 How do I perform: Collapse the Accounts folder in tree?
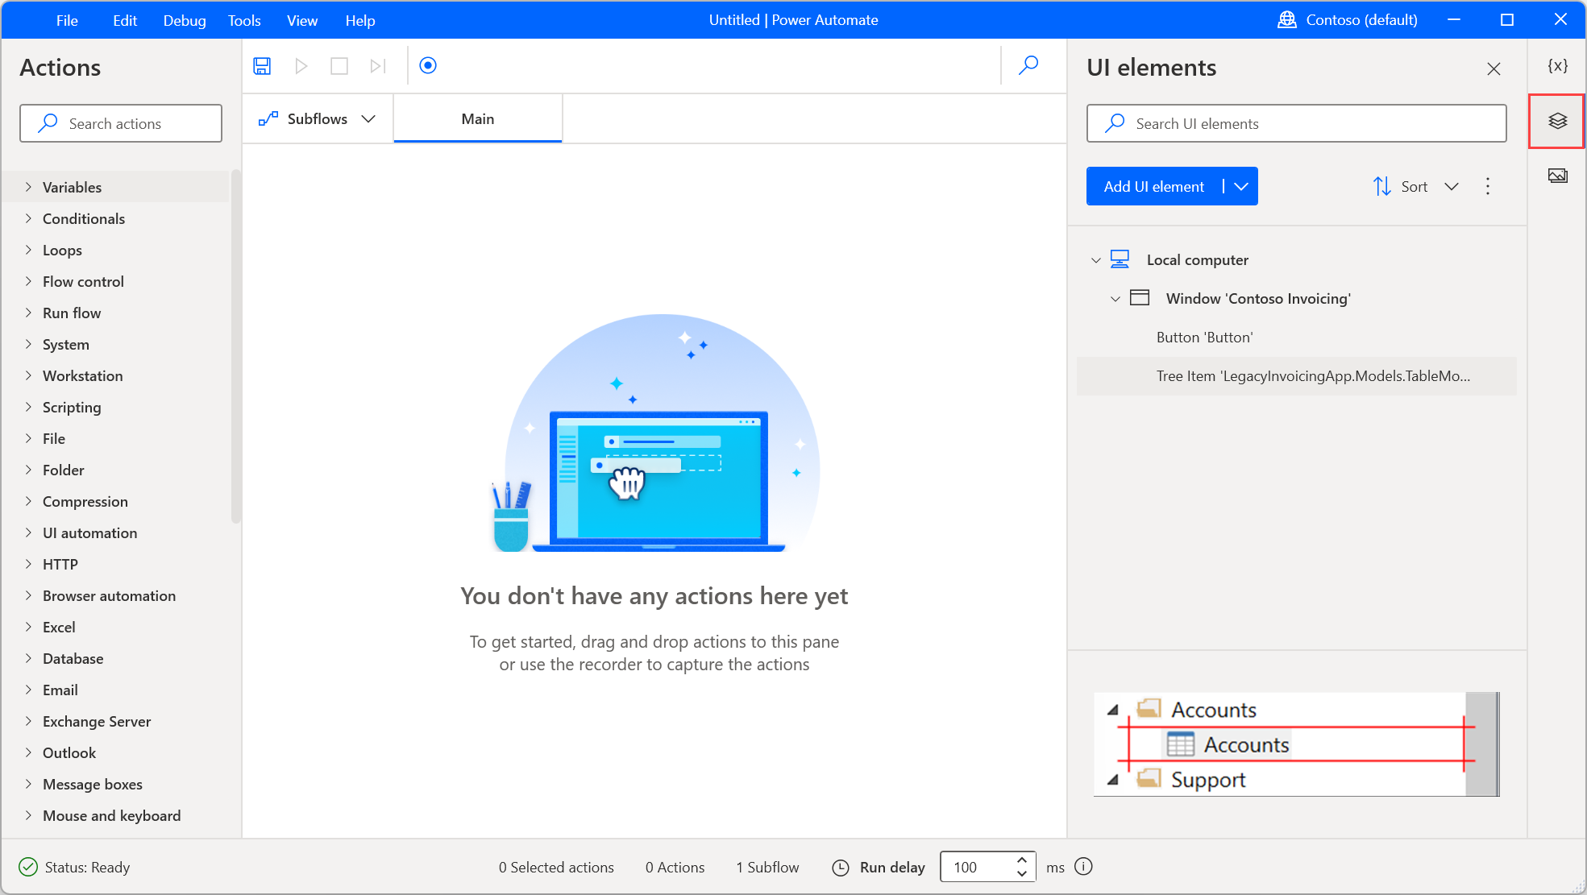pyautogui.click(x=1115, y=709)
